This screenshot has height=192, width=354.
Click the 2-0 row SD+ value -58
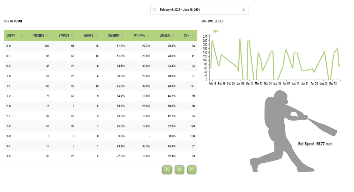coord(193,106)
